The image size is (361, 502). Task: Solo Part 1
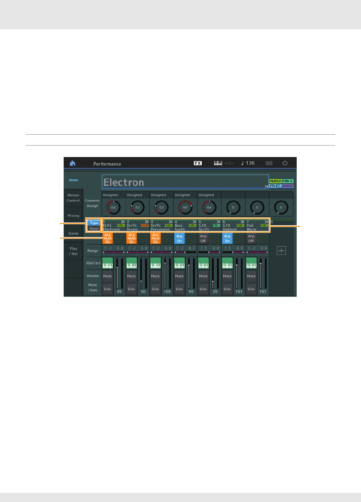[108, 289]
